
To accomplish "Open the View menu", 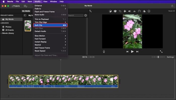I will point(45,1).
